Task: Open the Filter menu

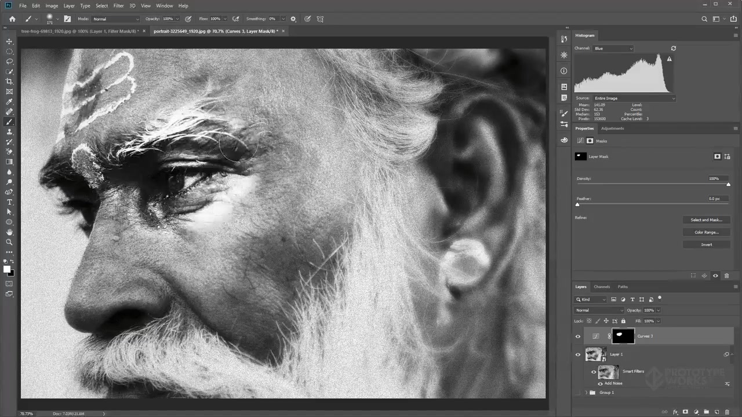Action: pos(118,6)
